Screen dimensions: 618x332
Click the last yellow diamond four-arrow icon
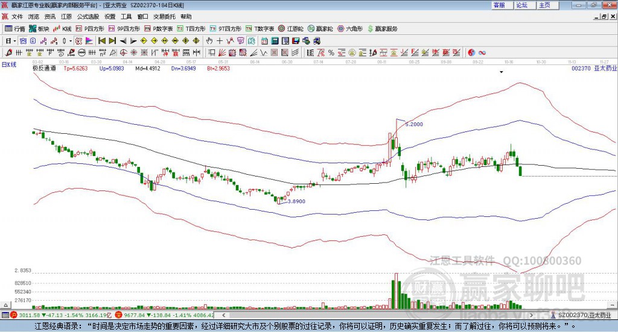click(x=196, y=41)
